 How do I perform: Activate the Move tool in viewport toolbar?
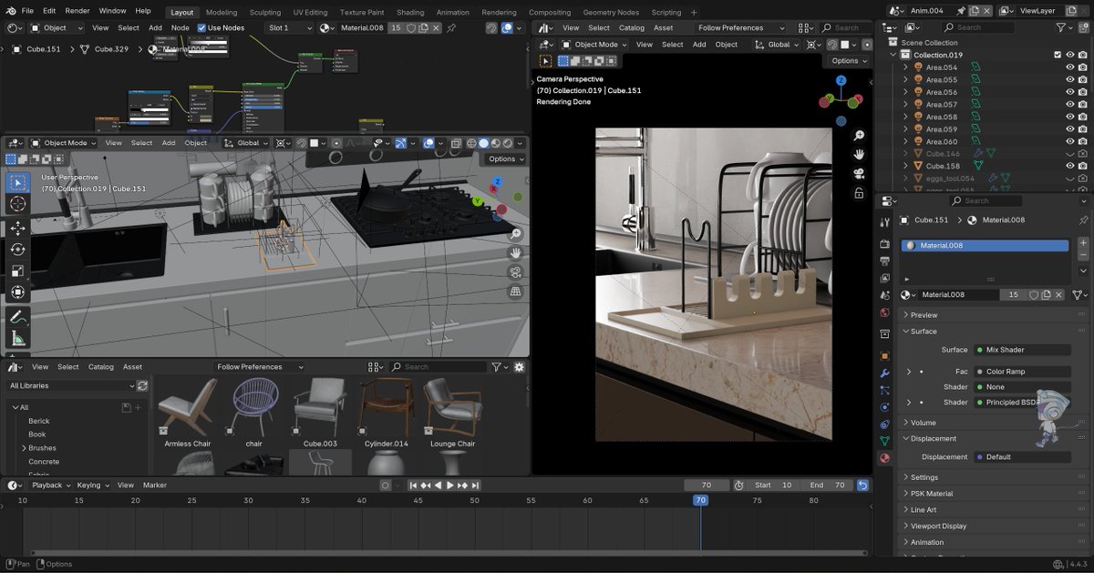[x=18, y=228]
